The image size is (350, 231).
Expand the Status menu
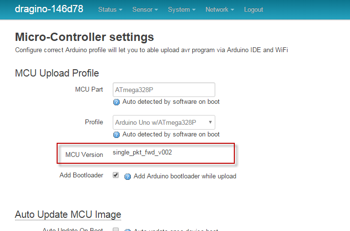coord(110,10)
